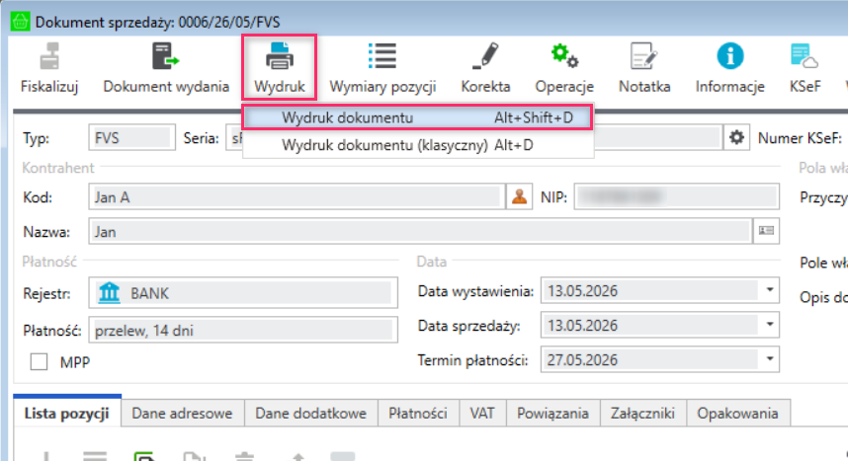Open the Załączniki tab
This screenshot has width=848, height=461.
(642, 414)
